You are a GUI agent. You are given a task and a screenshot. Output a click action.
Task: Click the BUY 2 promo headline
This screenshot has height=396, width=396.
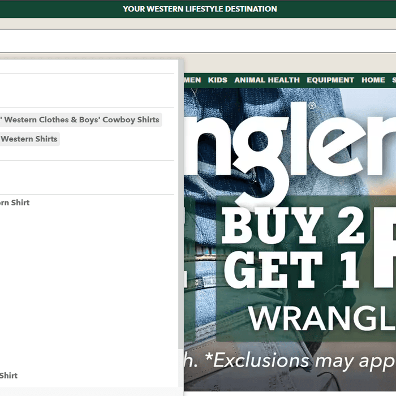pyautogui.click(x=294, y=226)
